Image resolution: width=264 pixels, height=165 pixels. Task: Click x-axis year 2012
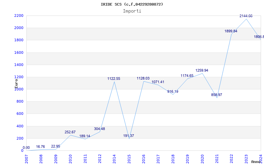(100, 159)
